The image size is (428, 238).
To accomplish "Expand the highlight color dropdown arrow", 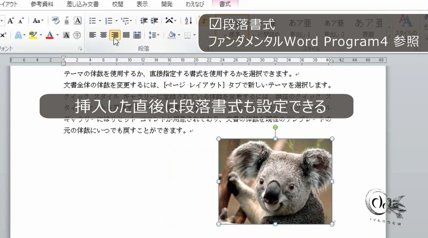I will click(41, 35).
